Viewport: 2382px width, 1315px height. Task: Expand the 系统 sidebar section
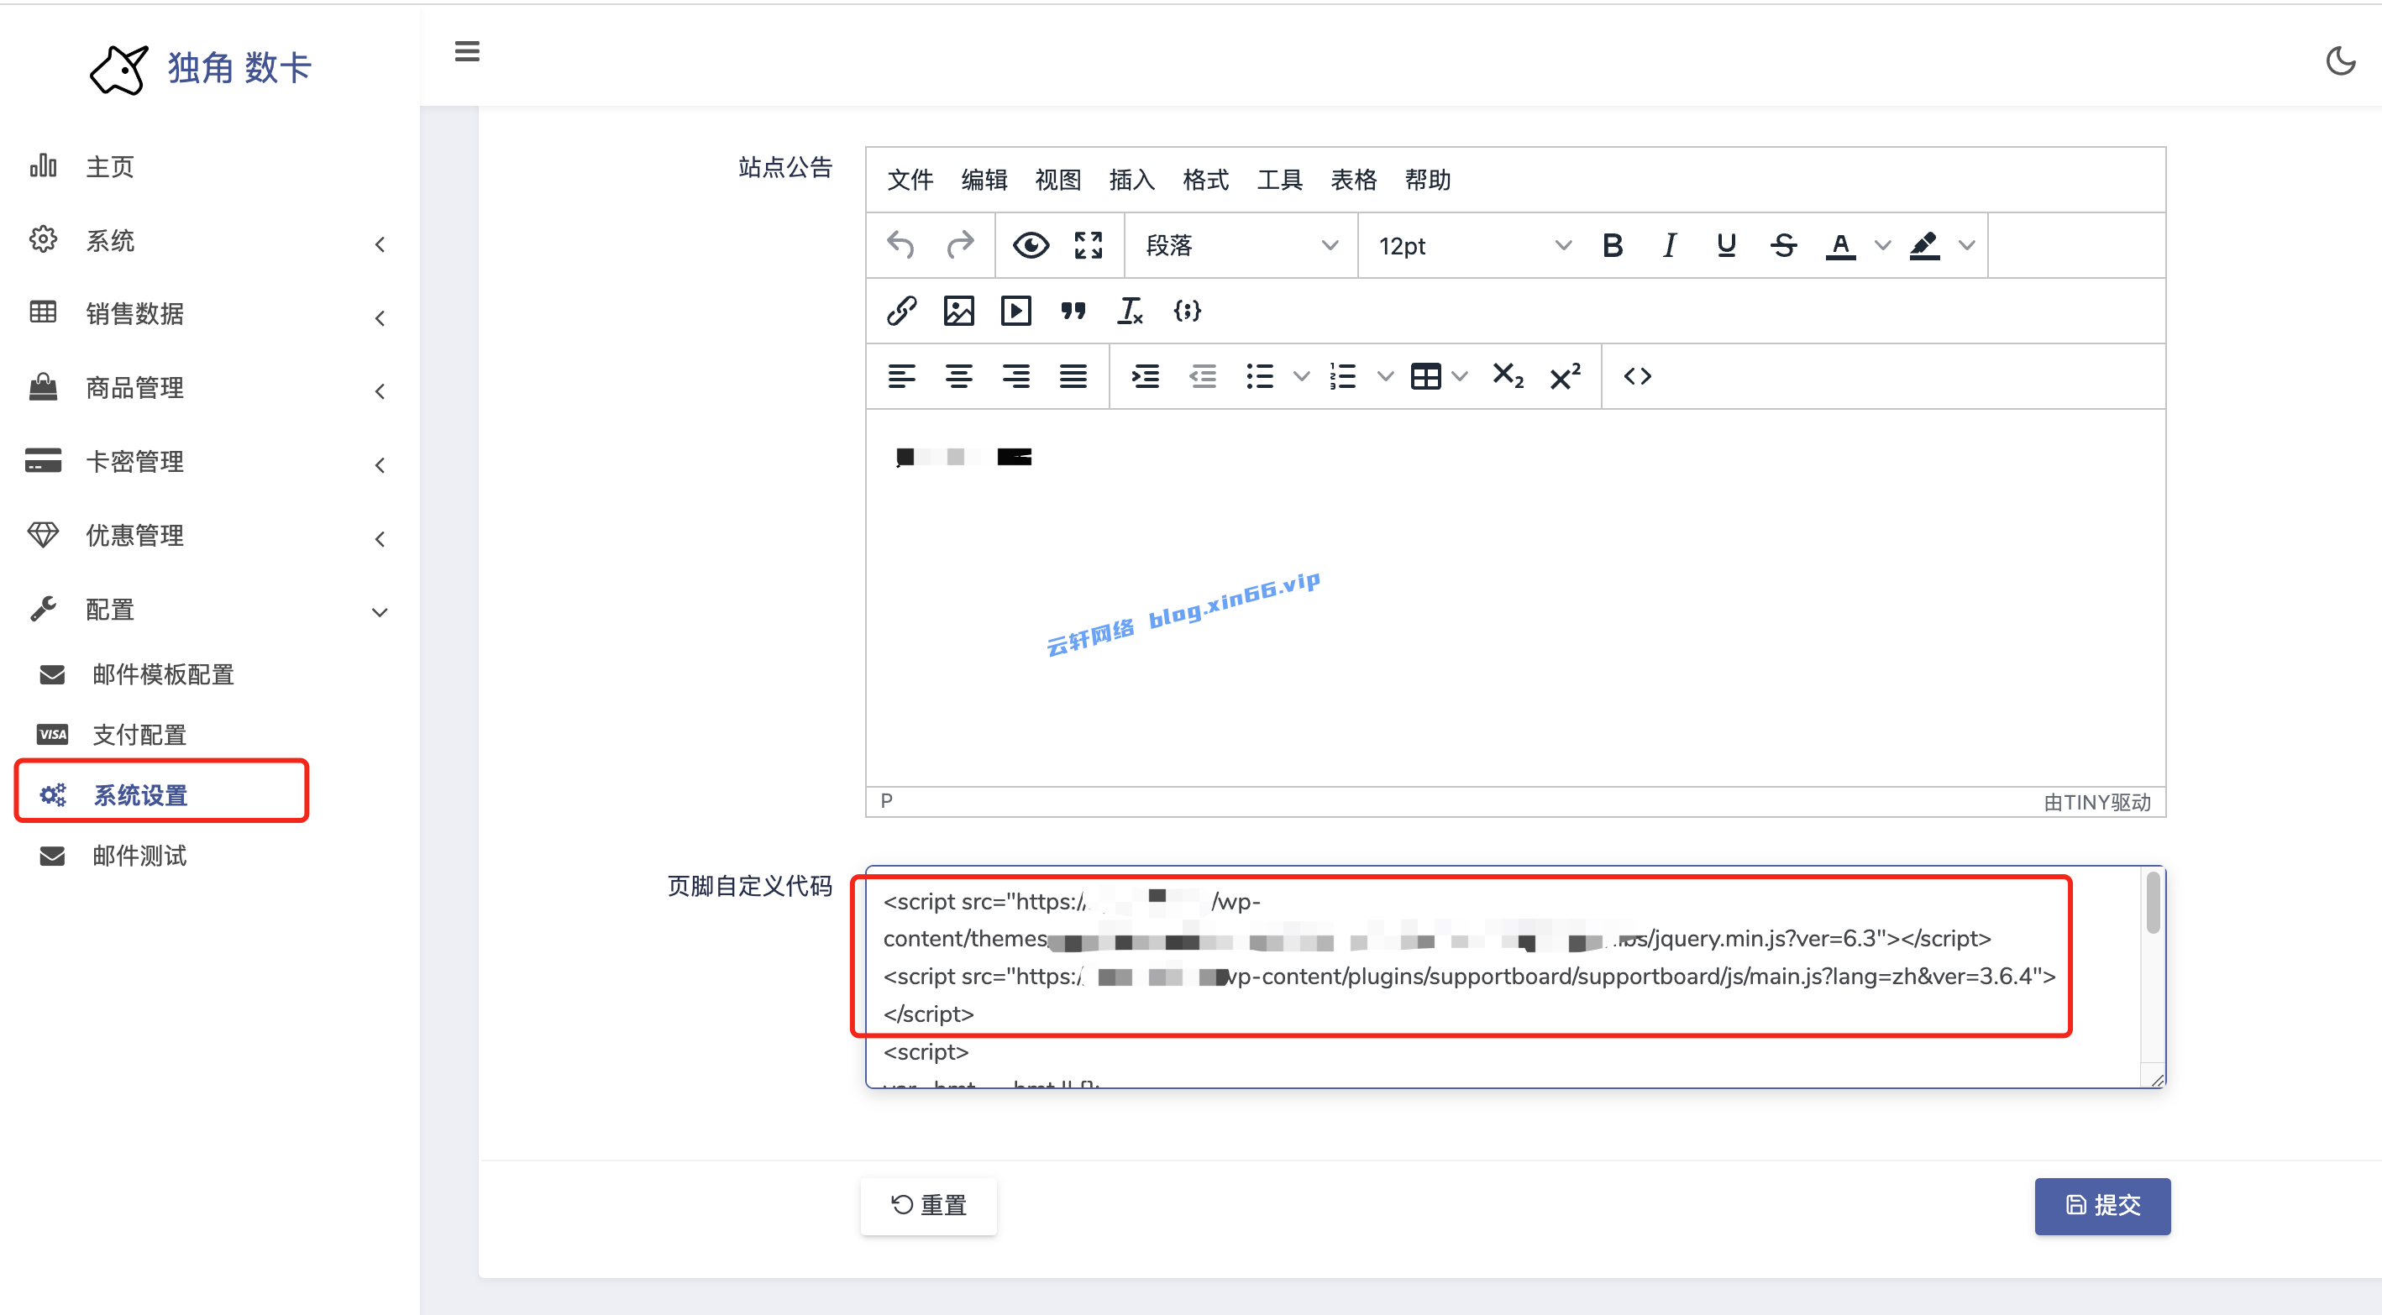pos(210,240)
